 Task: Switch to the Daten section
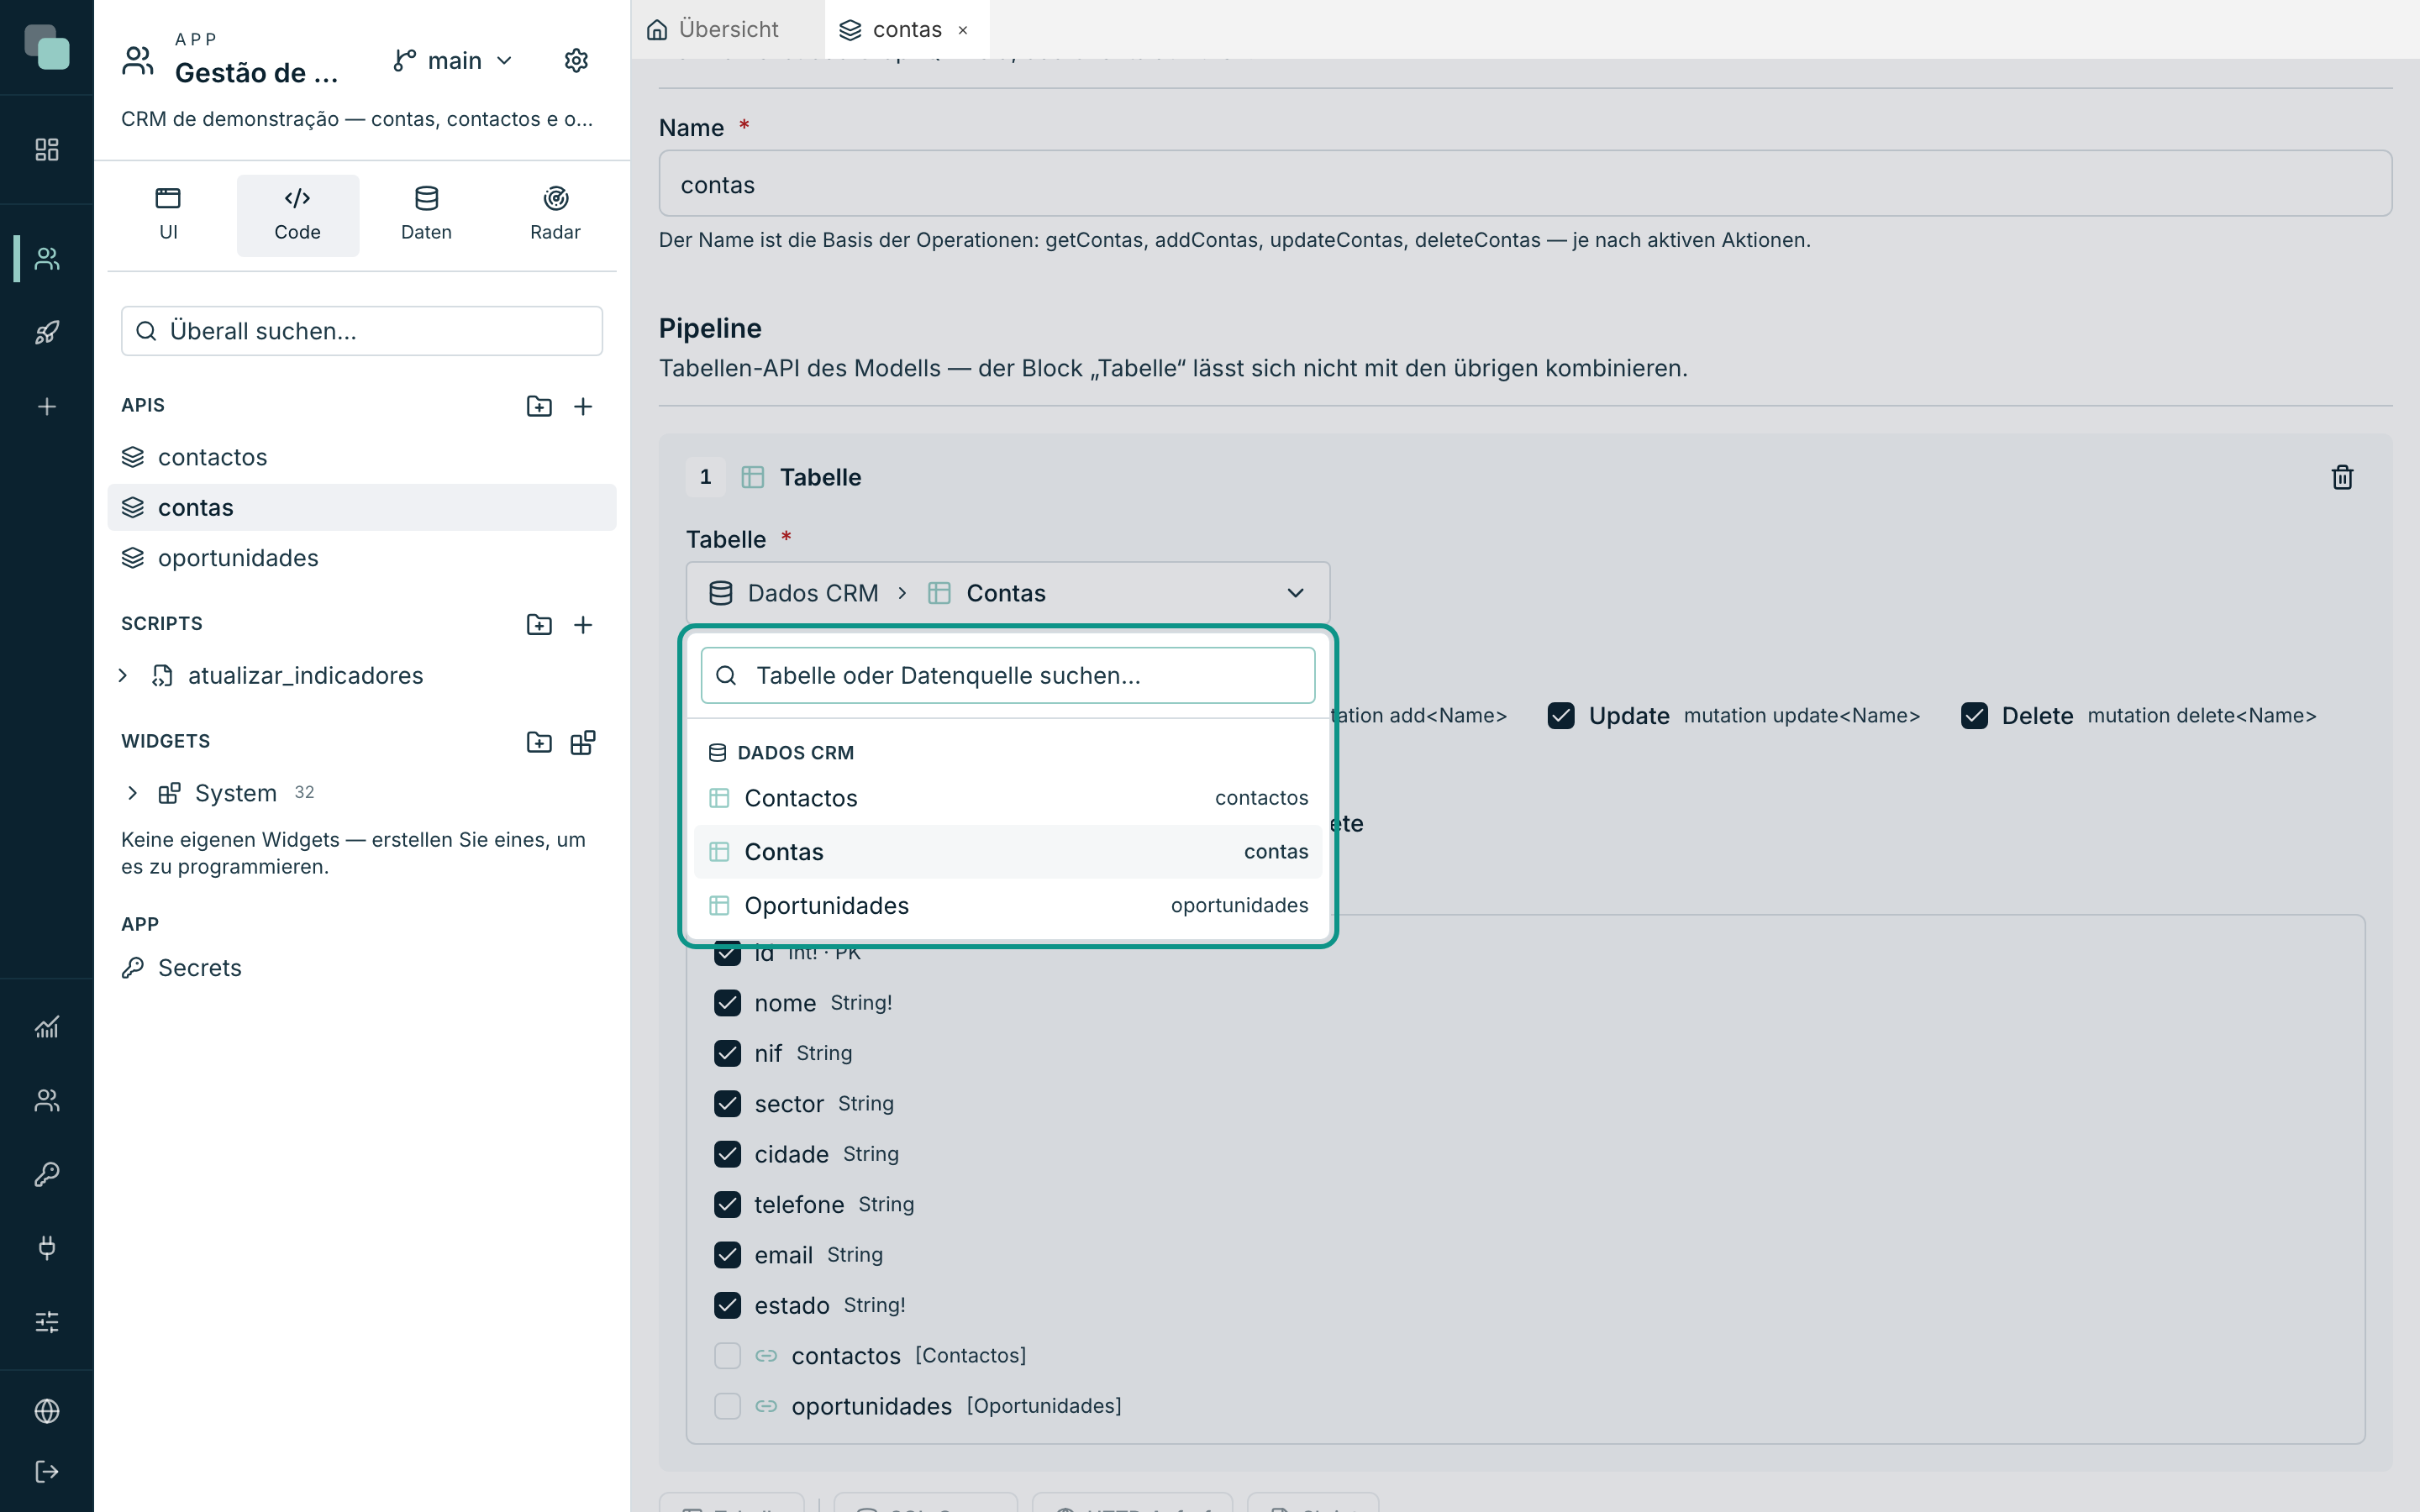click(x=426, y=215)
